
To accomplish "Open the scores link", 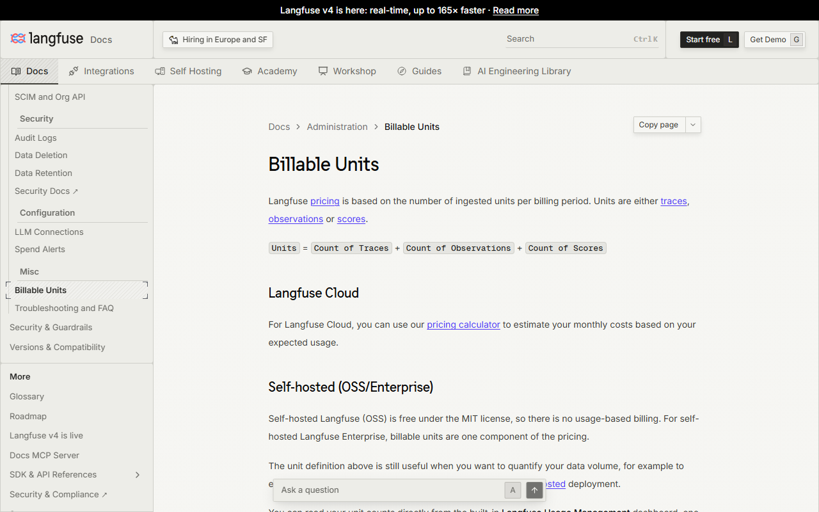I will point(351,219).
